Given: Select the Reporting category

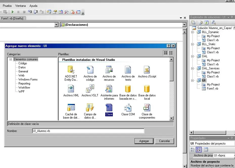Looking at the screenshot, I should (x=24, y=83).
